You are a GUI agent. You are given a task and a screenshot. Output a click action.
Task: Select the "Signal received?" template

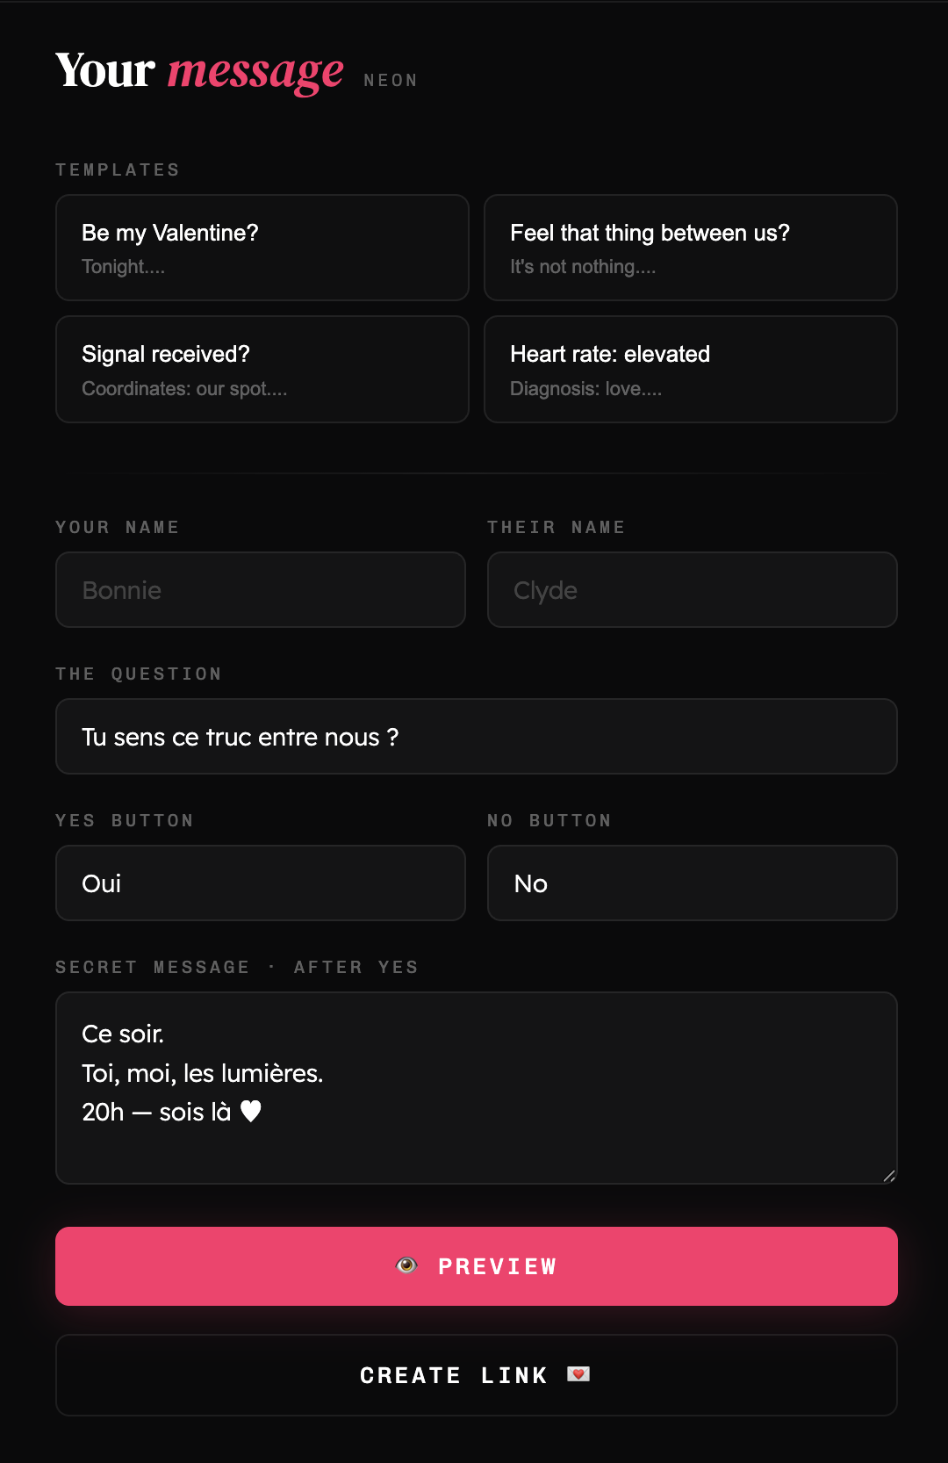point(262,369)
